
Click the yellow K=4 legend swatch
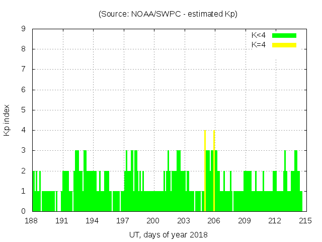(284, 45)
